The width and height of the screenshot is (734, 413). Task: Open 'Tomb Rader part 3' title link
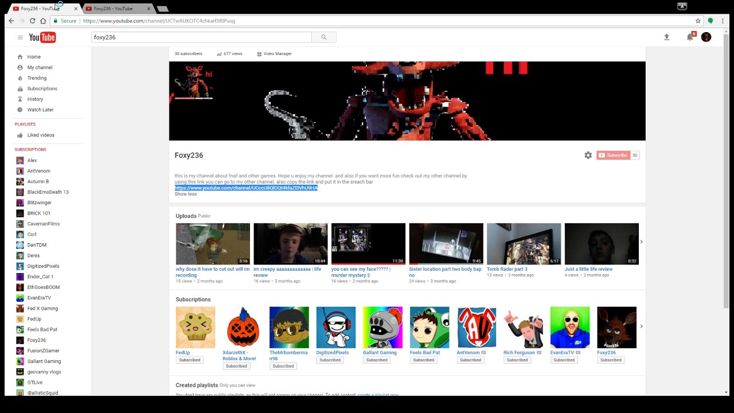coord(507,269)
